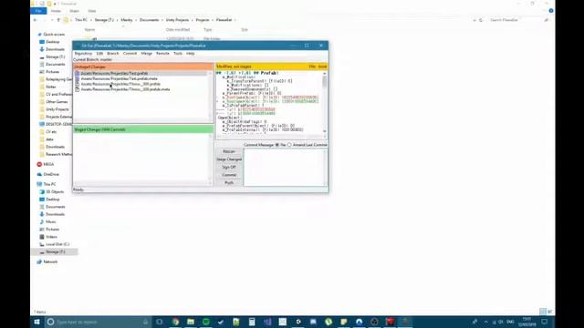Open the Edit menu in Git Gui
This screenshot has width=584, height=328.
click(99, 54)
